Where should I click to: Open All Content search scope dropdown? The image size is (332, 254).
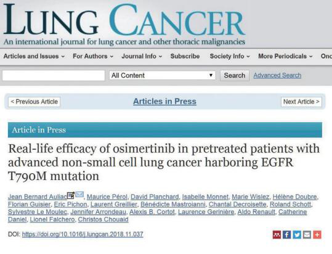point(163,75)
